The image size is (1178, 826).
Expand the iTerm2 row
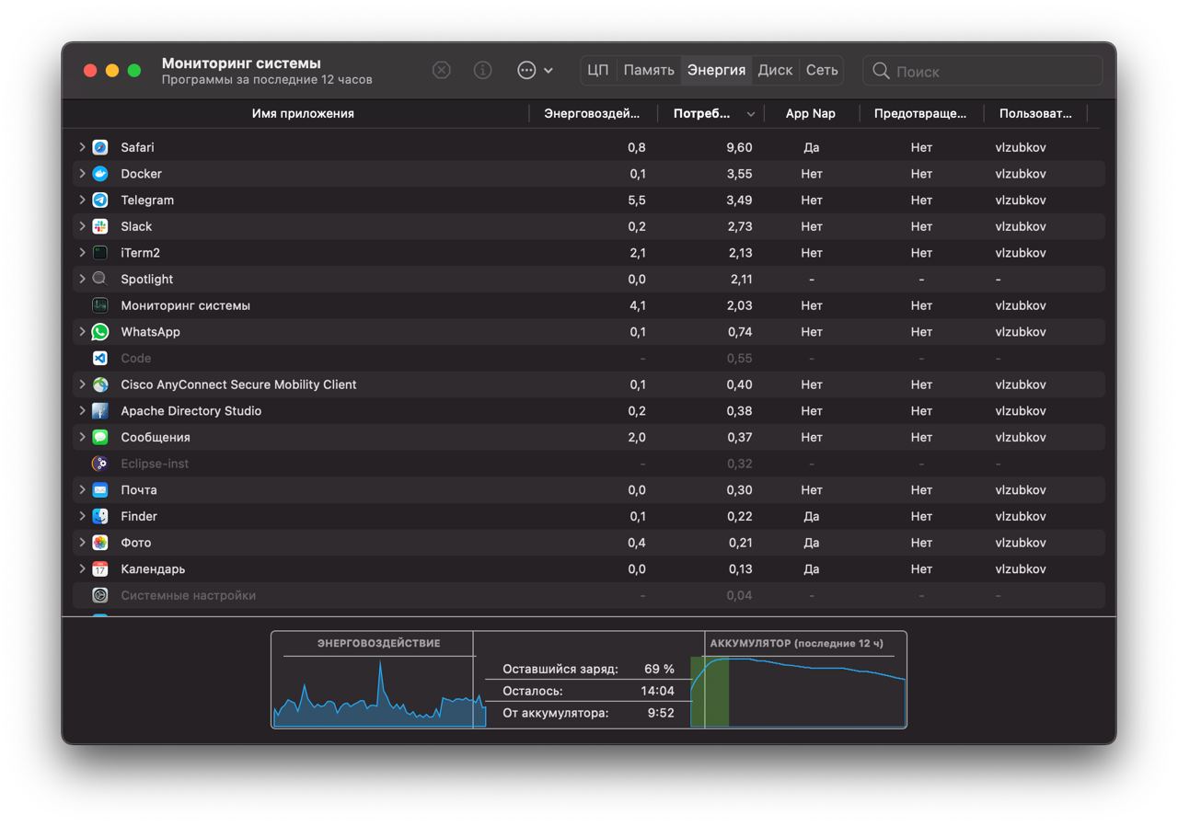click(82, 253)
